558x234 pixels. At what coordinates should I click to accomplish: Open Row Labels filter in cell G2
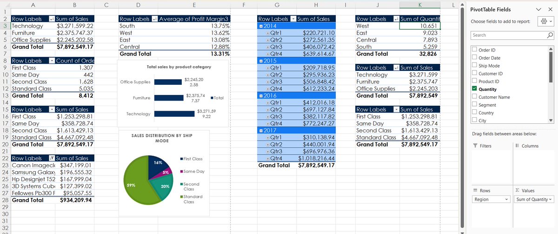[293, 19]
